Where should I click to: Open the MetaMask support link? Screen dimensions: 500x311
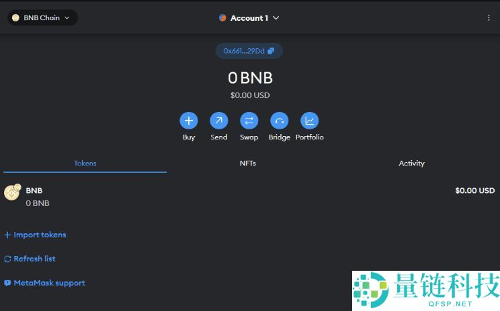pyautogui.click(x=49, y=283)
